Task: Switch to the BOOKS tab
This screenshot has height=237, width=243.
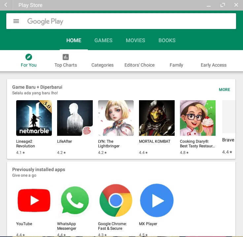Action: [x=167, y=40]
